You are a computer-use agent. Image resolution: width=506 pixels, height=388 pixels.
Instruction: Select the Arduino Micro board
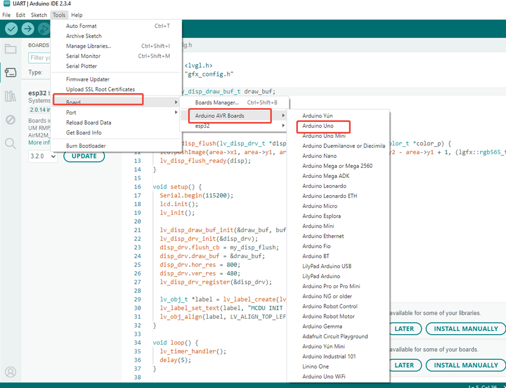(x=338, y=206)
